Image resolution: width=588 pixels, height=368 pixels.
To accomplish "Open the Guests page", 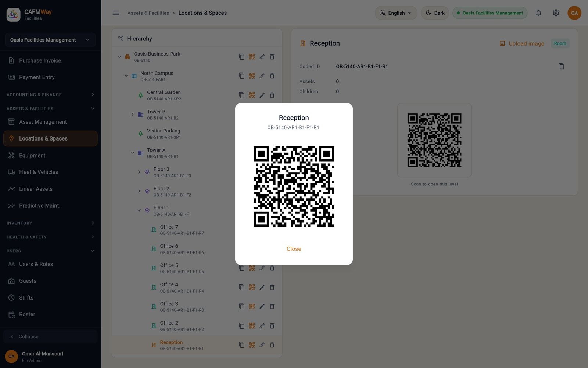I will click(50, 281).
